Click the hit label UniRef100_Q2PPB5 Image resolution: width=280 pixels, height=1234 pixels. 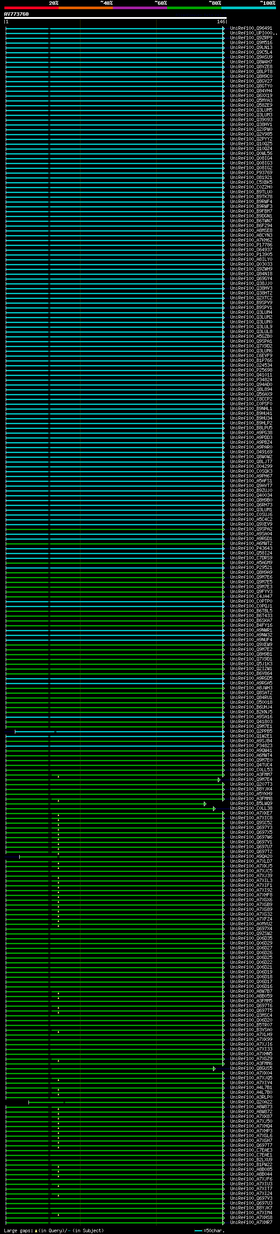tap(251, 731)
